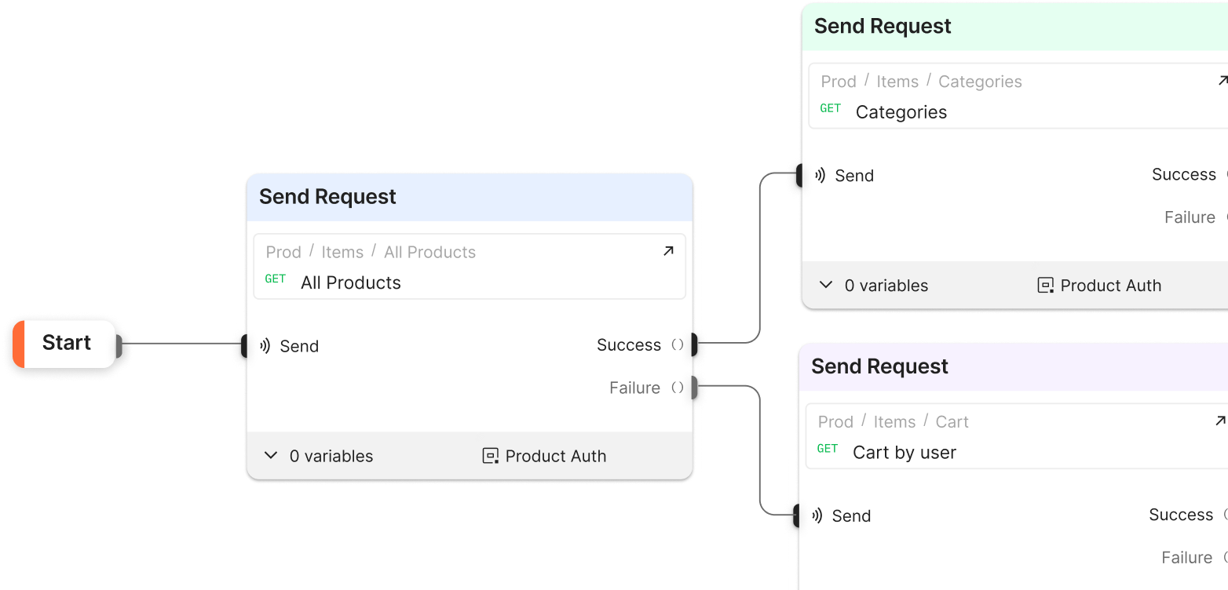
Task: Click the Start block
Action: click(66, 342)
